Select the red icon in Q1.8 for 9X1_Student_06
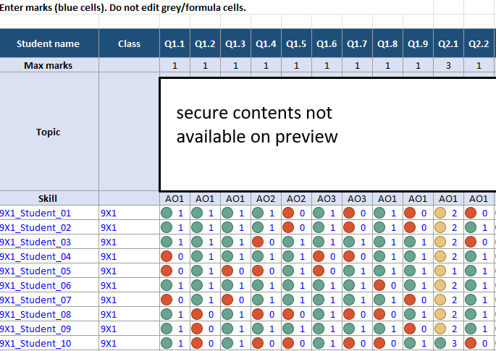Screen dimensions: 496x351 [379, 285]
